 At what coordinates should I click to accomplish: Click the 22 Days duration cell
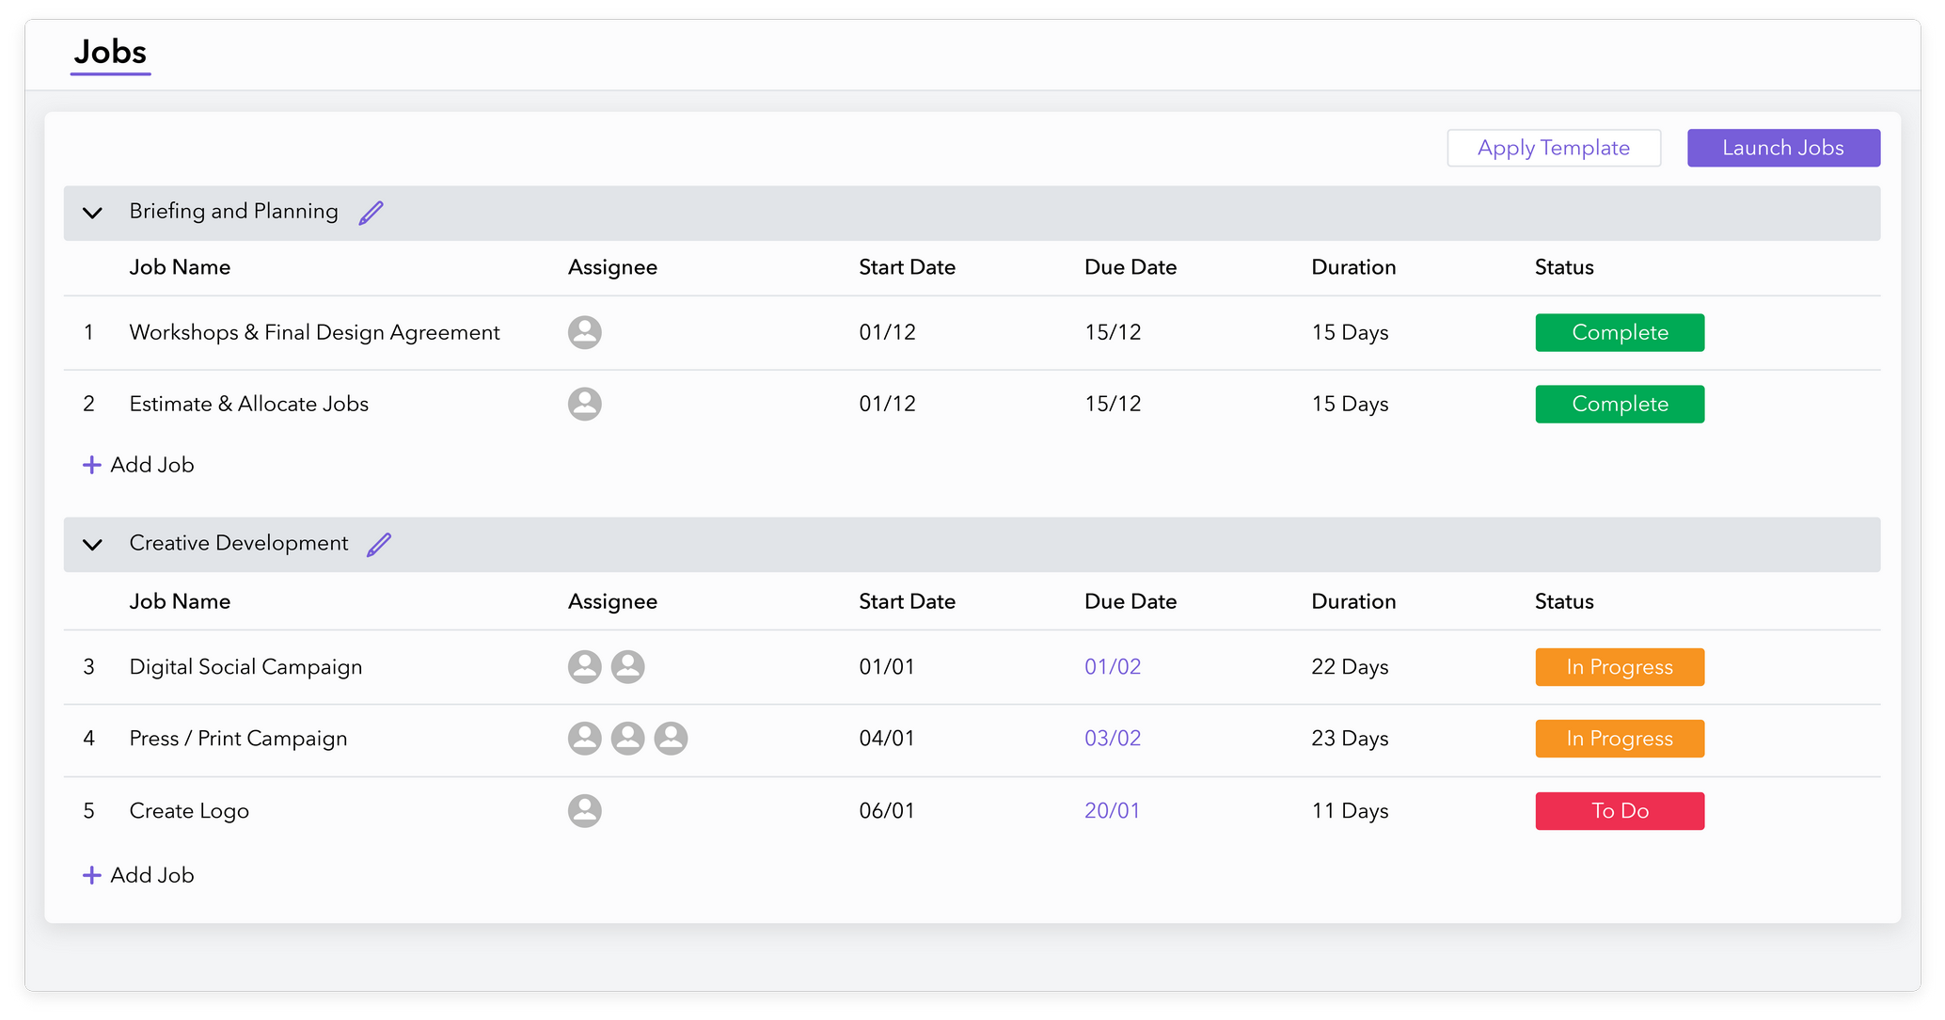pos(1350,666)
